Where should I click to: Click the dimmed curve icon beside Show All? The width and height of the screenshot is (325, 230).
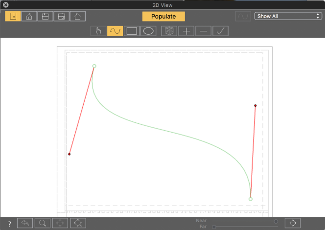click(x=243, y=16)
